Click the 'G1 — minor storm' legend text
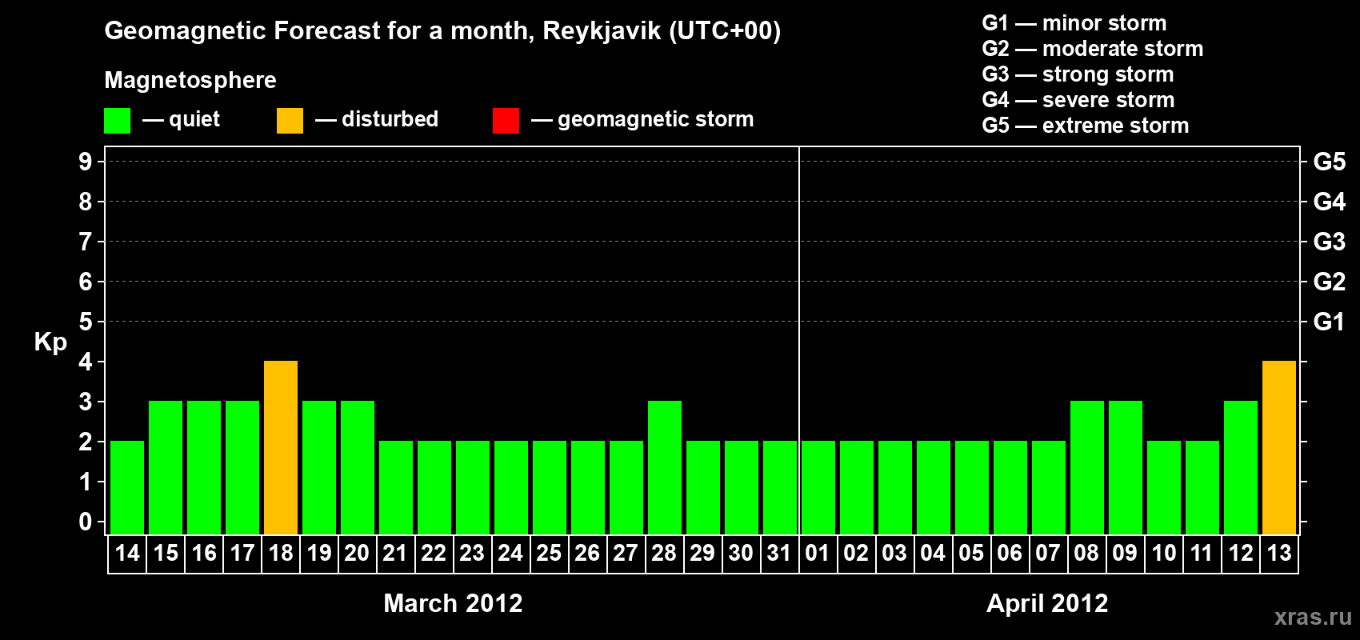The width and height of the screenshot is (1360, 640). click(1074, 23)
